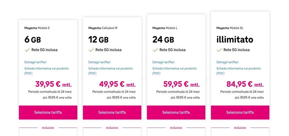Click the inclusivo label under Mobile L
The height and width of the screenshot is (136, 289).
click(x=176, y=128)
